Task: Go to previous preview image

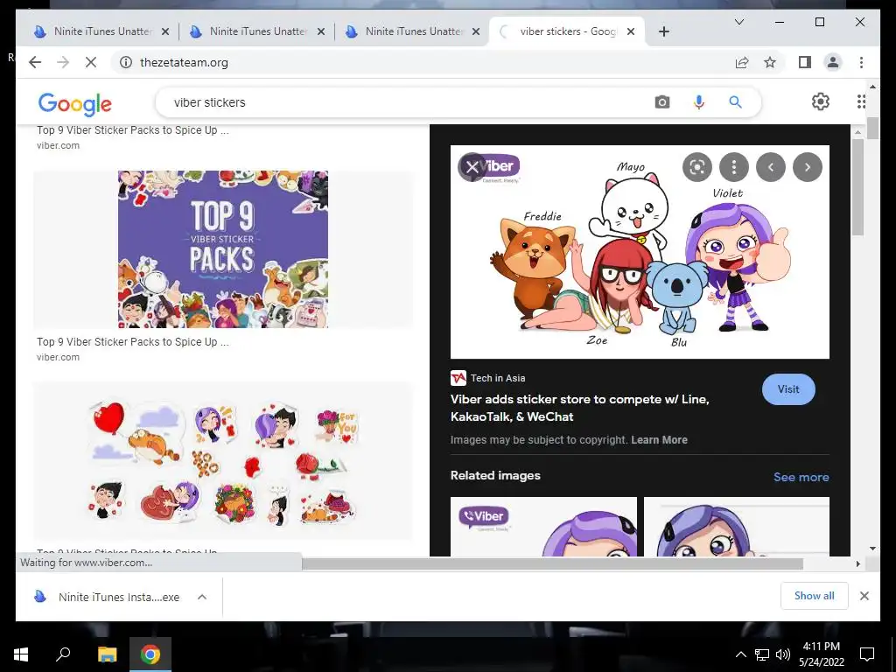Action: pyautogui.click(x=771, y=167)
